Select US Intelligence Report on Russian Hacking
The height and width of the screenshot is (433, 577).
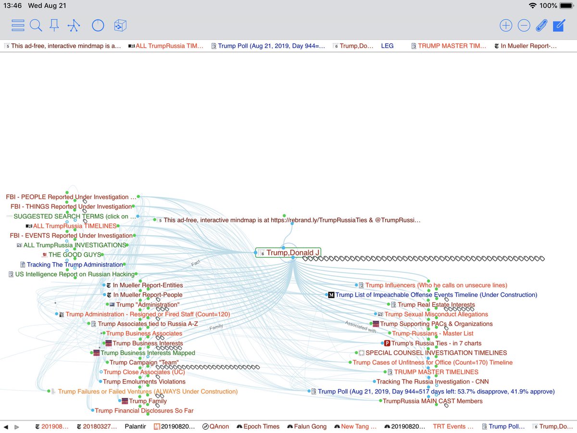click(72, 274)
